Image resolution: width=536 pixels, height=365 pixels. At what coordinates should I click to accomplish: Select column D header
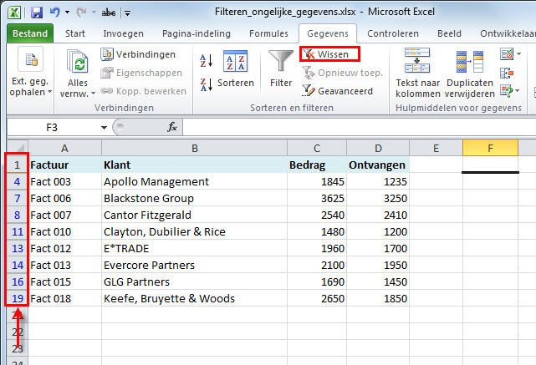[378, 148]
